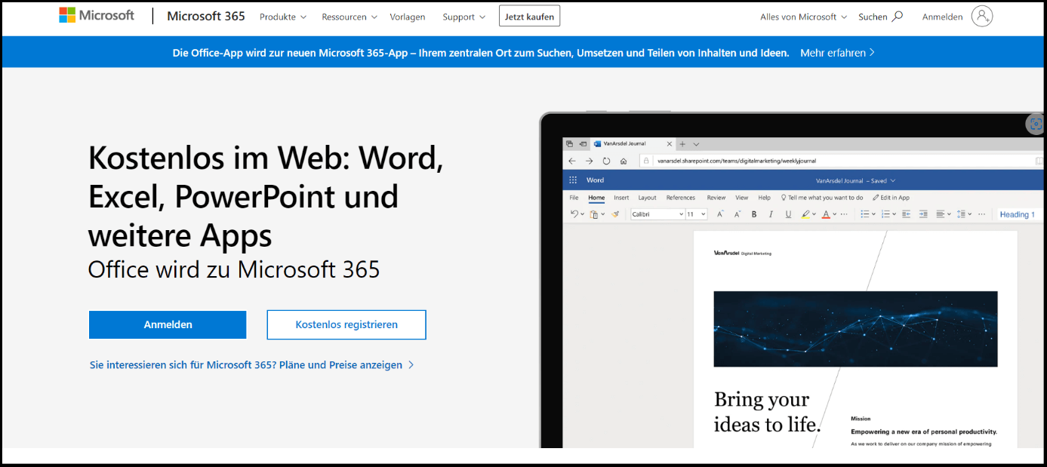Open the Calibri font name dropdown
The width and height of the screenshot is (1047, 467).
[681, 214]
